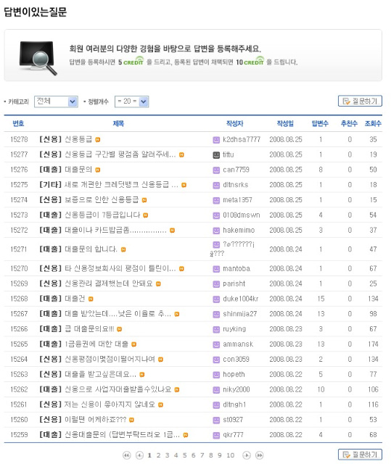
Task: Go to previous page with single-left arrow
Action: tap(139, 455)
